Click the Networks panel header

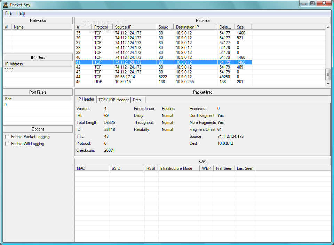click(x=38, y=21)
